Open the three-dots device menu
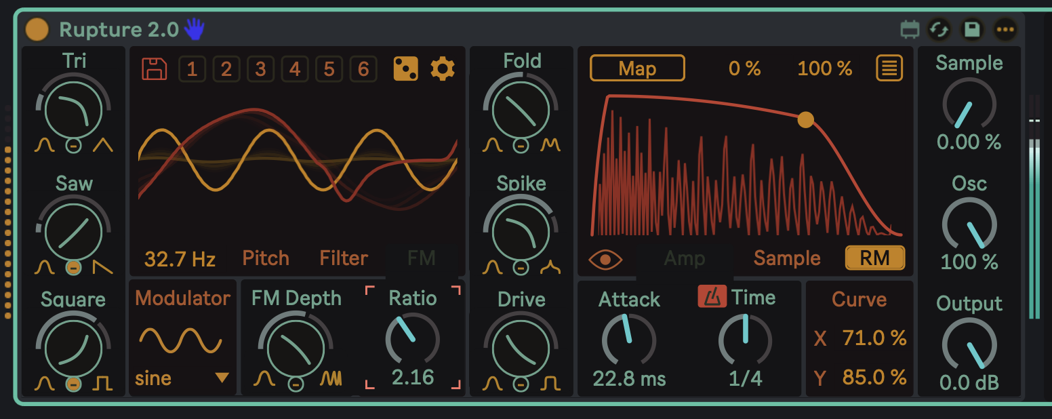This screenshot has height=419, width=1052. pos(1005,29)
